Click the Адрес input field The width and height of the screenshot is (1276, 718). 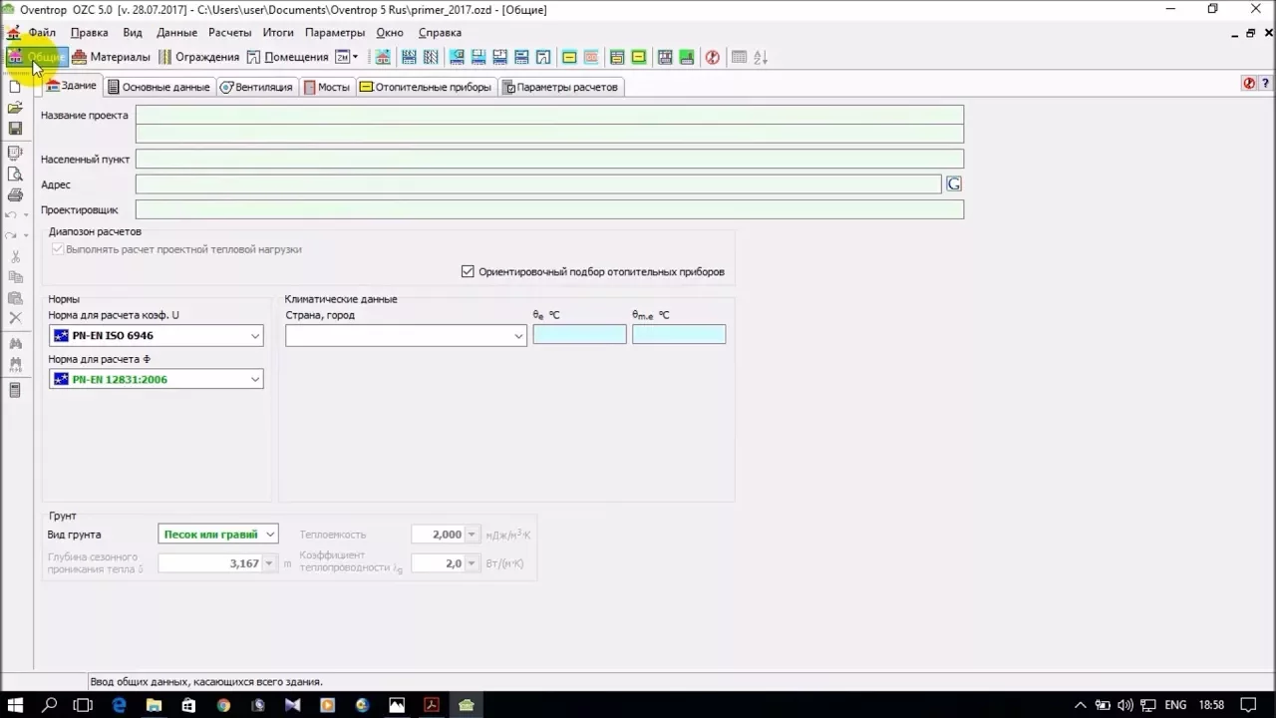pos(538,183)
